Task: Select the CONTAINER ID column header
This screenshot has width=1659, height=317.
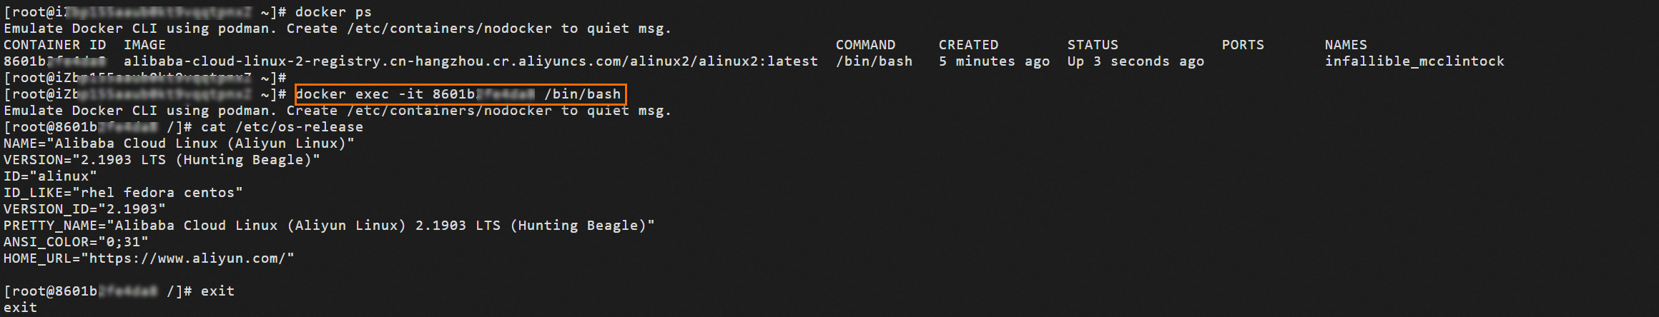Action: 55,45
